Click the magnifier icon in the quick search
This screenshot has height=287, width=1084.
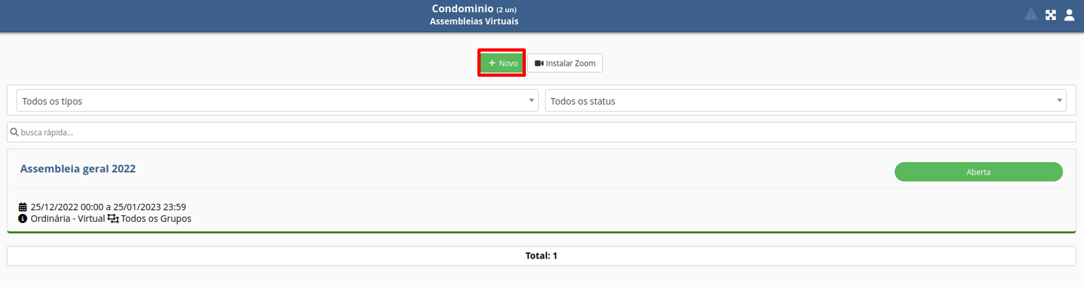pos(14,132)
